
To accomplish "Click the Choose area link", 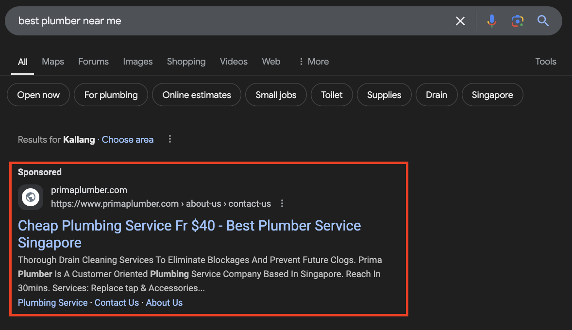I will 127,140.
